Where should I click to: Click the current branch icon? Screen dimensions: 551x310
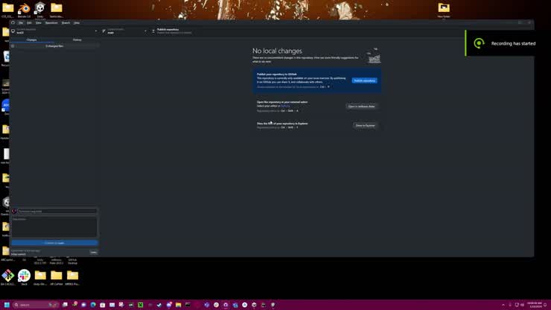tap(104, 31)
